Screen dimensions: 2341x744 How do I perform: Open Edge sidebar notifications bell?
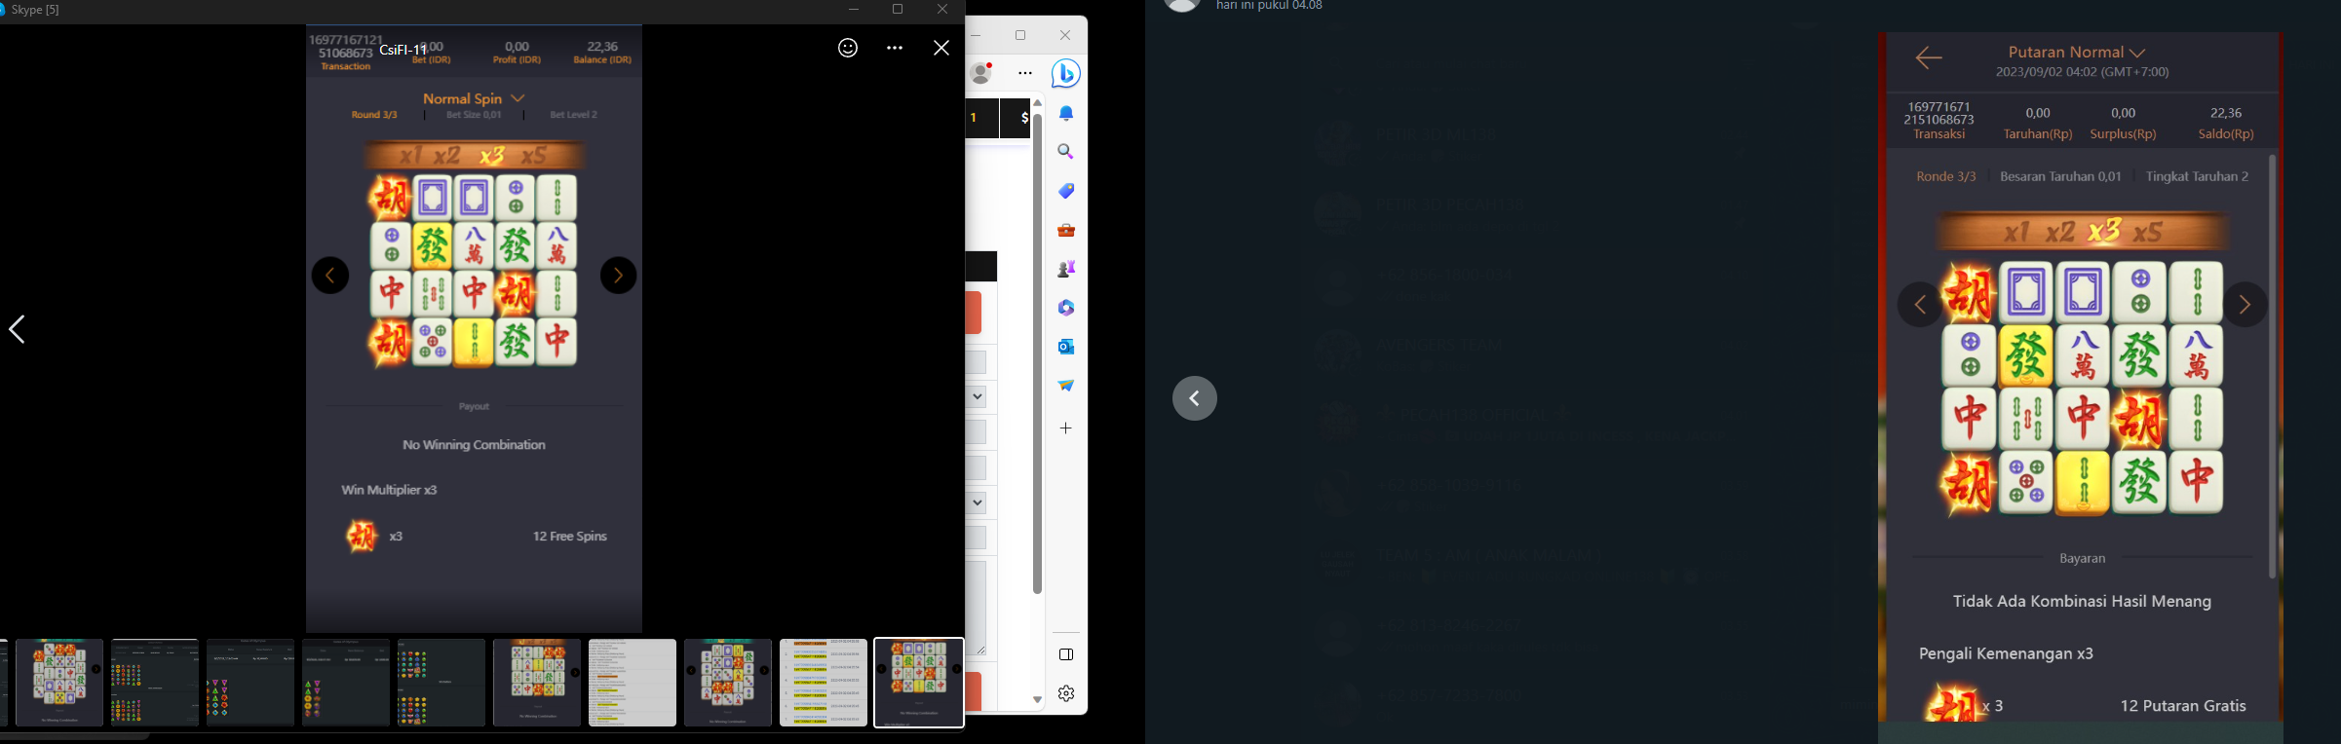click(x=1066, y=113)
